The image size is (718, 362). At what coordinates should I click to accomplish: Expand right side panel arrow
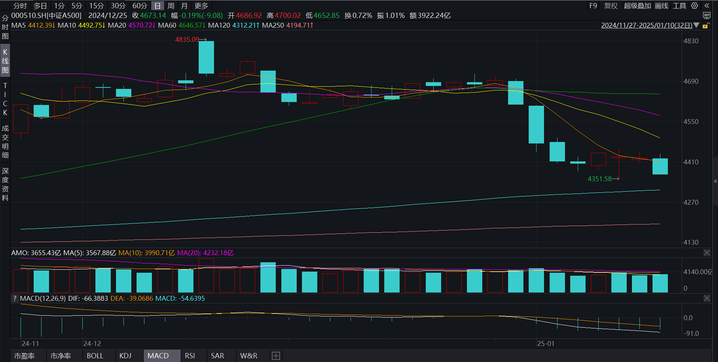pos(715,181)
